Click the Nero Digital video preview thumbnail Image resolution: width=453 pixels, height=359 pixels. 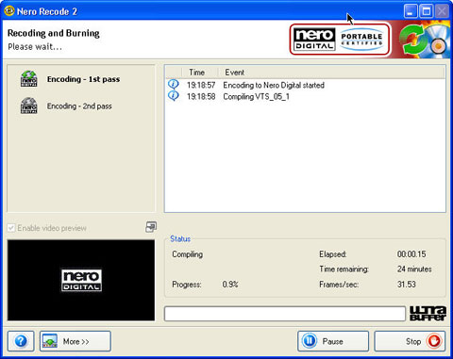81,280
